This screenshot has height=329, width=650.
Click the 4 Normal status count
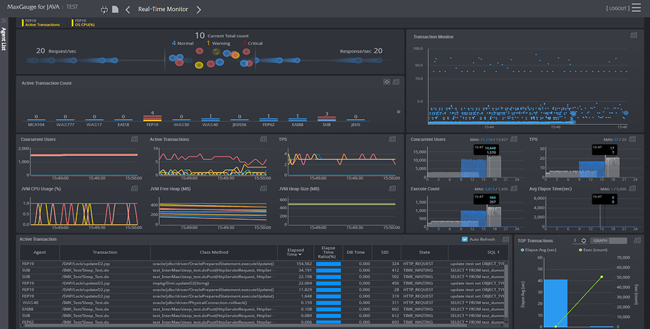point(182,43)
